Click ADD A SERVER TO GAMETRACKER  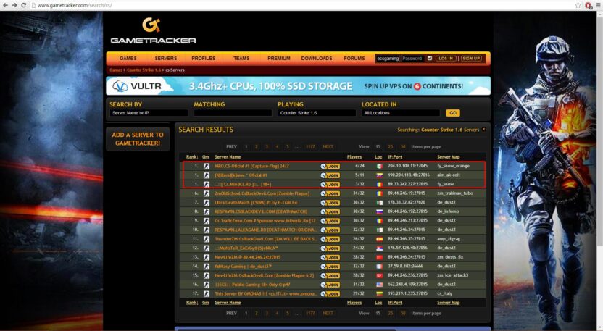click(x=138, y=139)
